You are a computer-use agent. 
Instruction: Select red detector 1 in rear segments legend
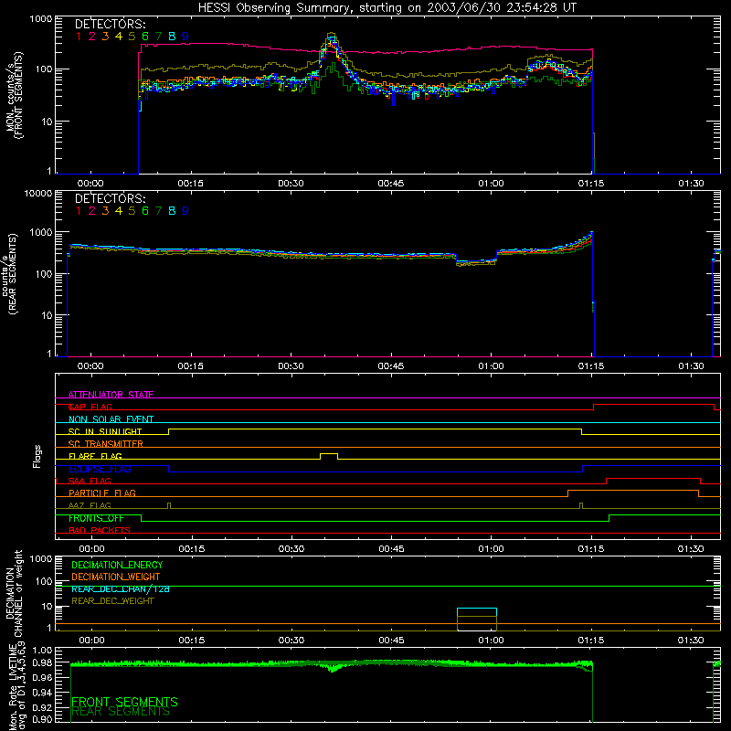[x=79, y=211]
